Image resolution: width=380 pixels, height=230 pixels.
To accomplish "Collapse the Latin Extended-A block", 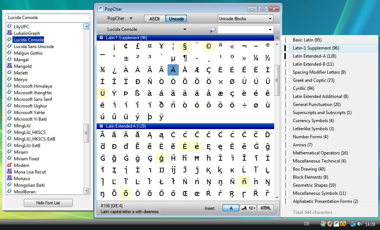I will click(x=101, y=126).
